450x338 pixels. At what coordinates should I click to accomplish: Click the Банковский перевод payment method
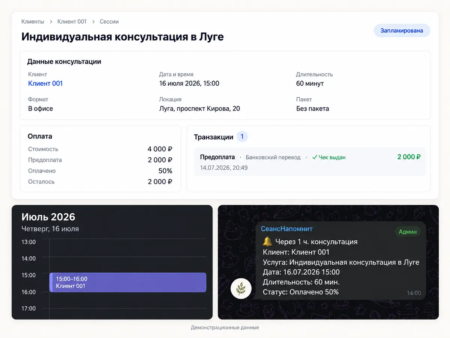click(273, 157)
